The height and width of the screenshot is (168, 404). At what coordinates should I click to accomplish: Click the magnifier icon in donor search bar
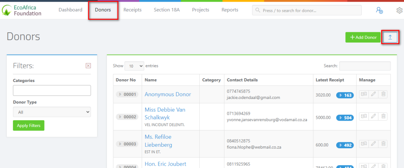pyautogui.click(x=257, y=10)
